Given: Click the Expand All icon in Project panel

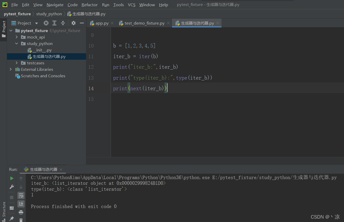Looking at the screenshot, I should pos(54,23).
